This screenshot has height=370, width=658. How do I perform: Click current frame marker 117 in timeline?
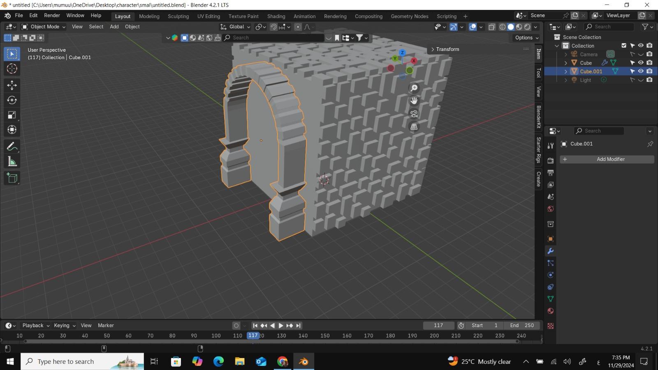pos(253,335)
